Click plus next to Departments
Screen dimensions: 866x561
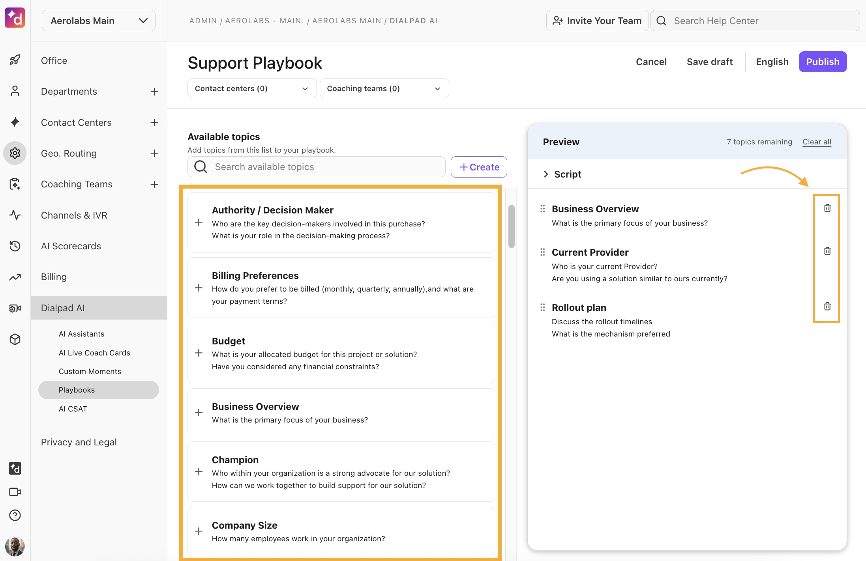click(154, 92)
